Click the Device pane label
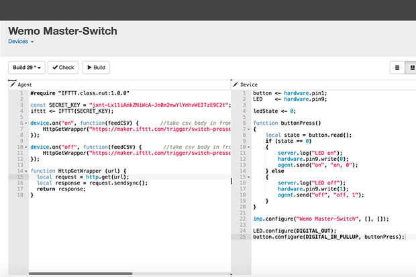The height and width of the screenshot is (277, 416). [x=249, y=85]
